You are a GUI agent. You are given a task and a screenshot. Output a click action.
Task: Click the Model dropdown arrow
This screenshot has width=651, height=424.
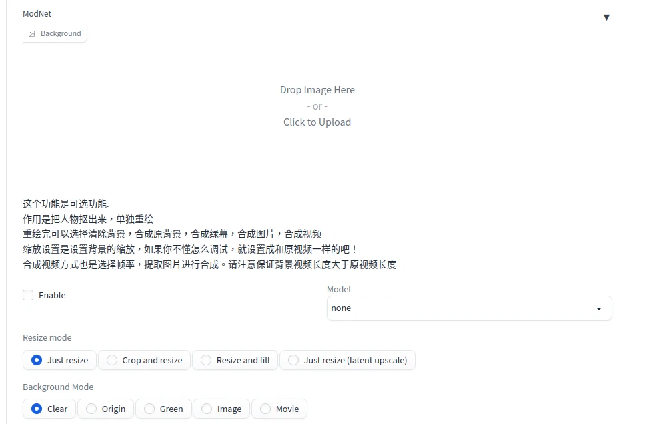[598, 308]
